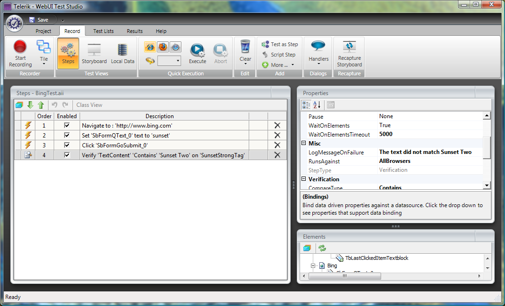Delete the Navigate to bing.com step
The image size is (505, 306).
point(277,126)
